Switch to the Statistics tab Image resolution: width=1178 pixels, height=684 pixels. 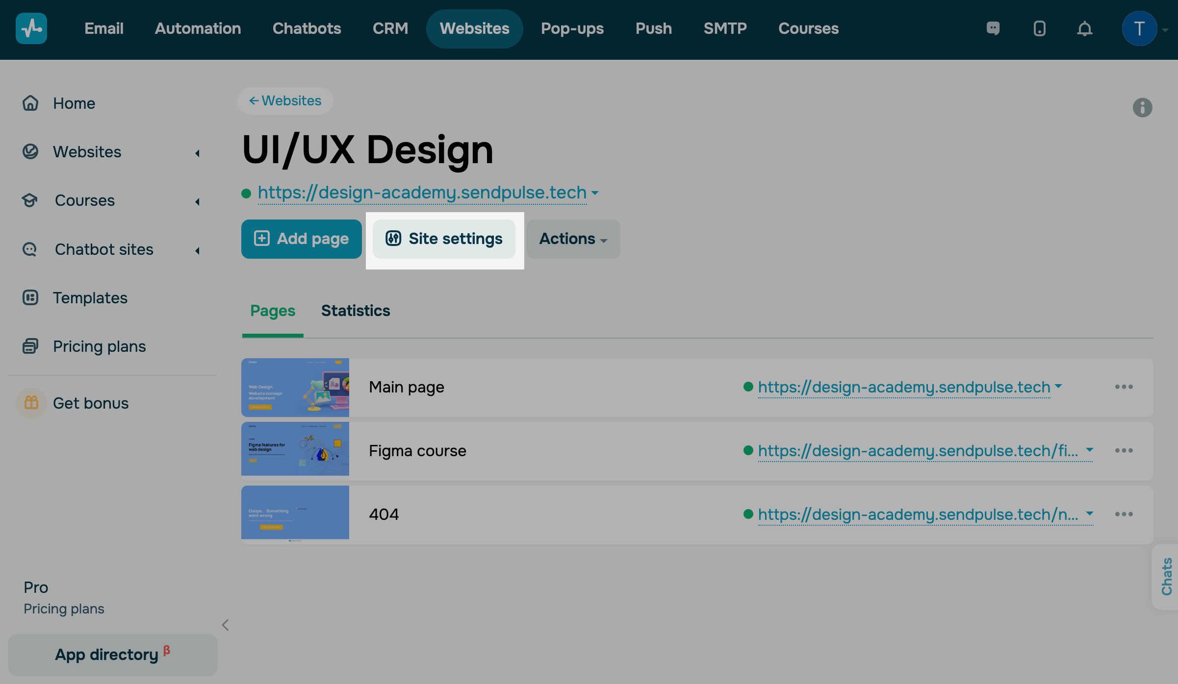356,311
